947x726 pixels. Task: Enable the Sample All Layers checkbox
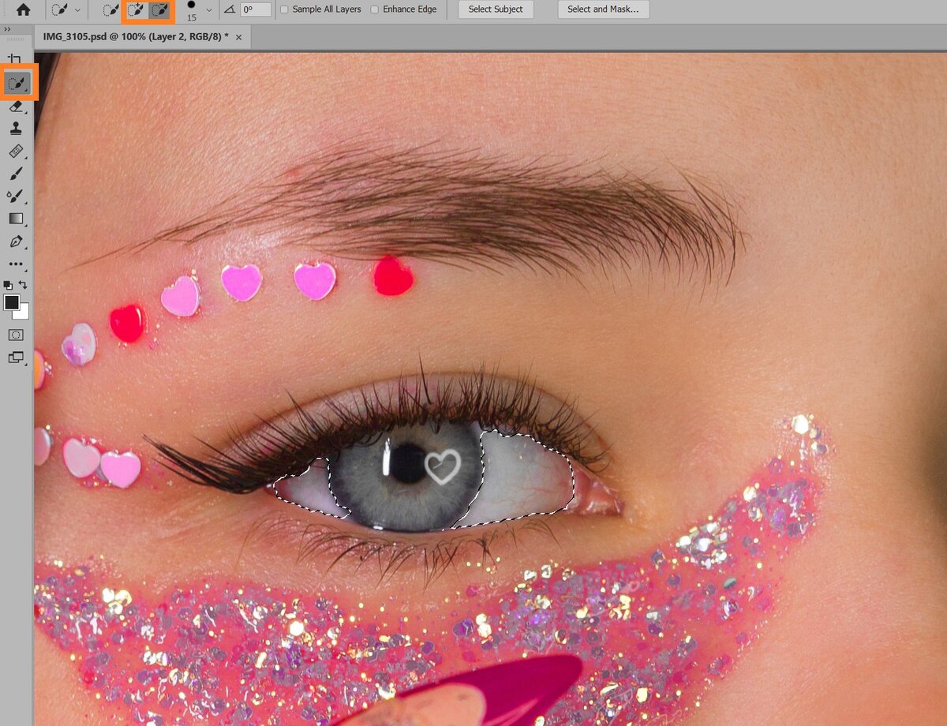(284, 9)
